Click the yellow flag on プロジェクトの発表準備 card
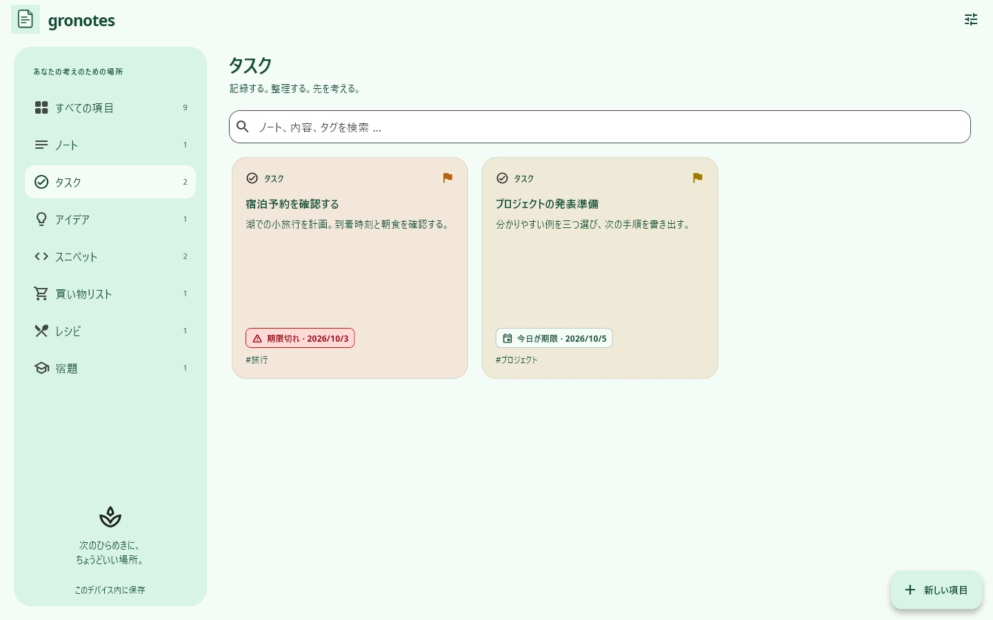 [x=697, y=178]
